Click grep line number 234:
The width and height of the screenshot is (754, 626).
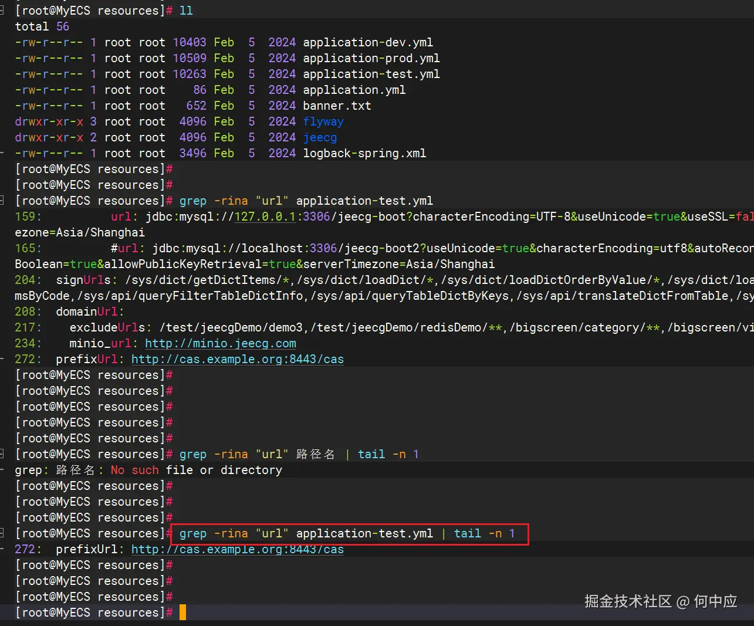pos(28,343)
